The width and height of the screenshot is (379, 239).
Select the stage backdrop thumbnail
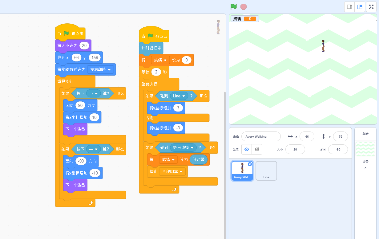365,149
